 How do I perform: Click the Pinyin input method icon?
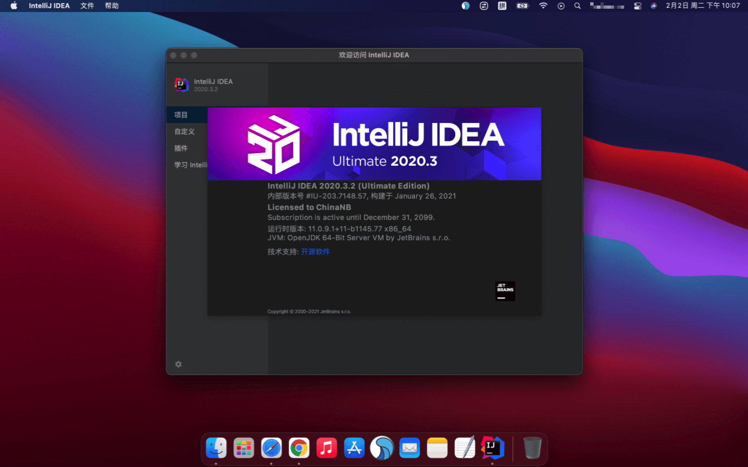502,6
